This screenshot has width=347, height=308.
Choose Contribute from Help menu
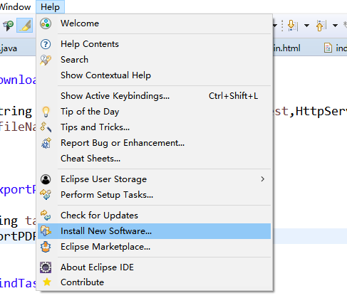point(154,282)
